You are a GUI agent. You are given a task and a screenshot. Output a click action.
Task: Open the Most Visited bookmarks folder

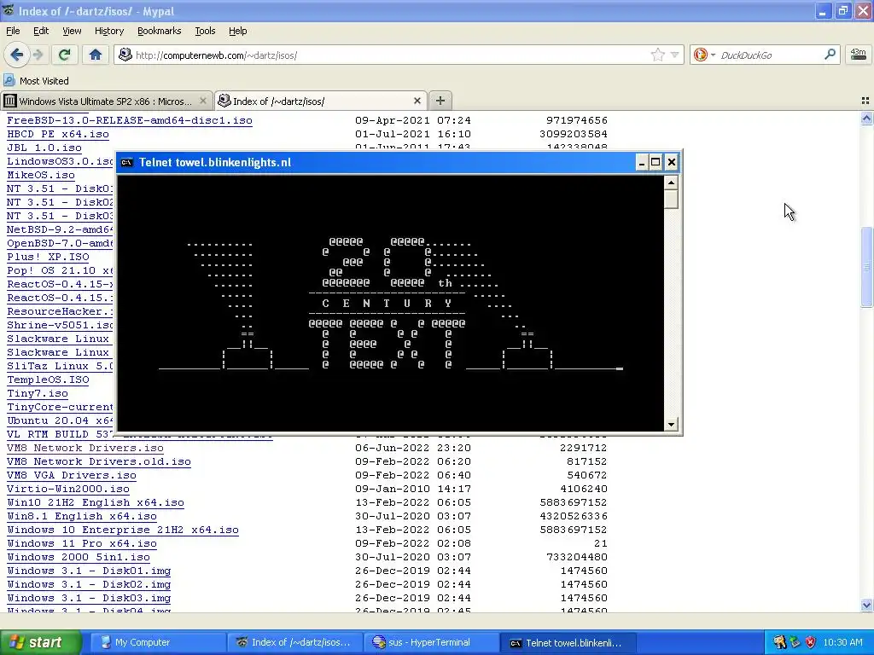(x=36, y=81)
